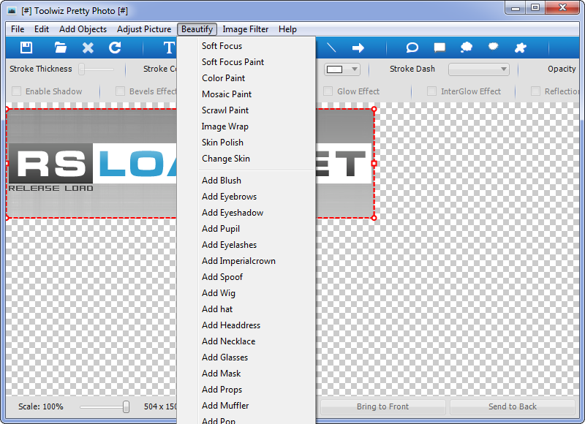Select Add Blush from the menu
This screenshot has width=585, height=424.
(246, 181)
